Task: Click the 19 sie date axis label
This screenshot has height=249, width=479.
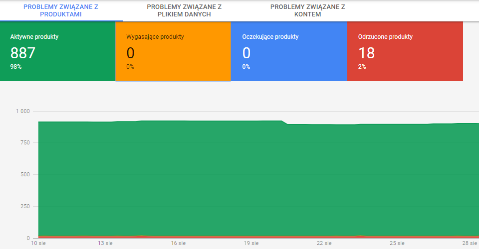Action: (x=251, y=243)
